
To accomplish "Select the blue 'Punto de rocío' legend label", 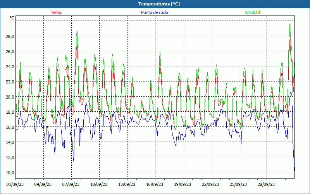I will point(154,12).
